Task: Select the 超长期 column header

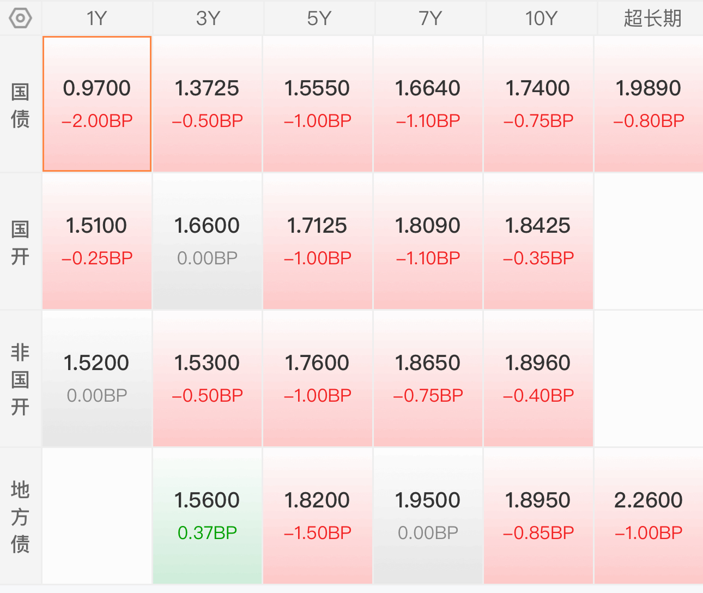Action: (652, 19)
